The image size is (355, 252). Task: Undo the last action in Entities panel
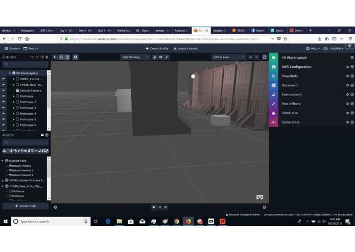[x=33, y=57]
